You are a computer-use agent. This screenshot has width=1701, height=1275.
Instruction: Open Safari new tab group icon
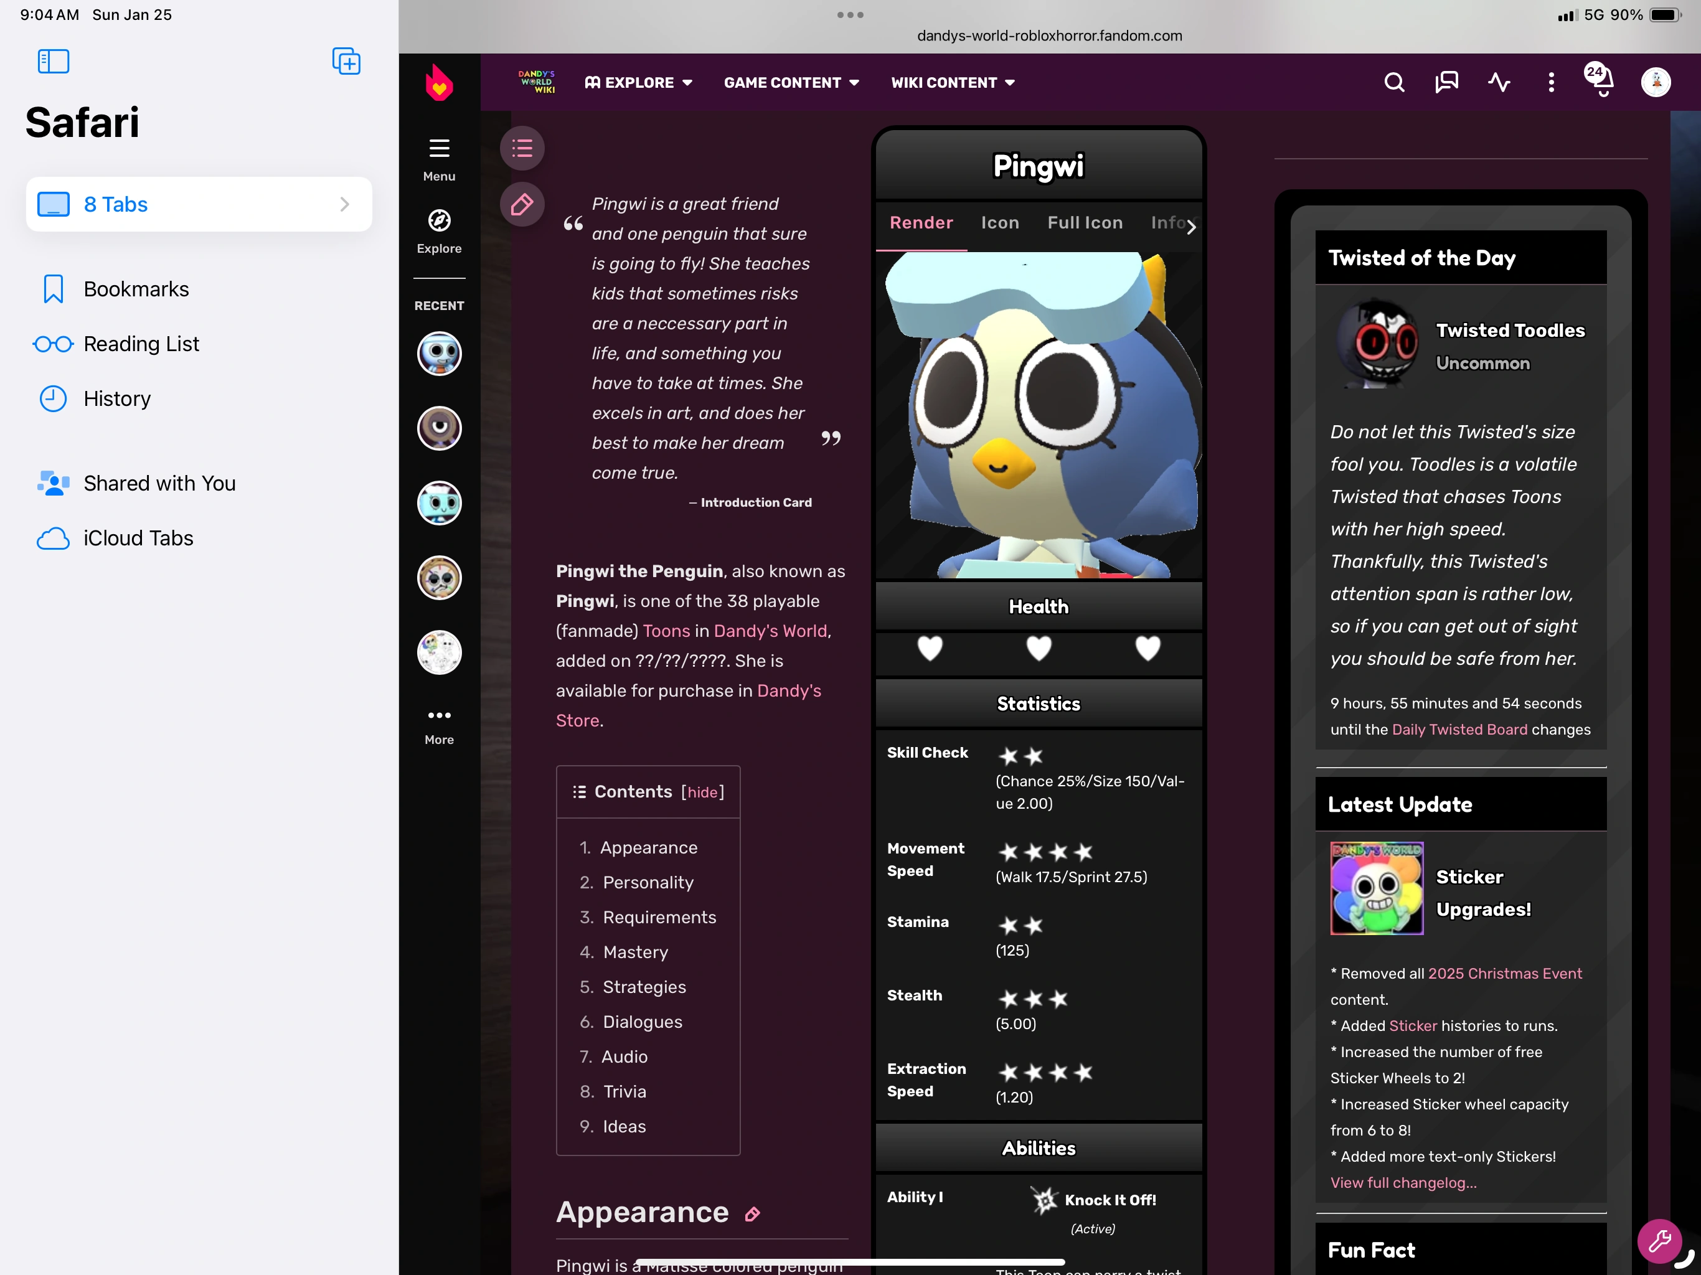346,61
